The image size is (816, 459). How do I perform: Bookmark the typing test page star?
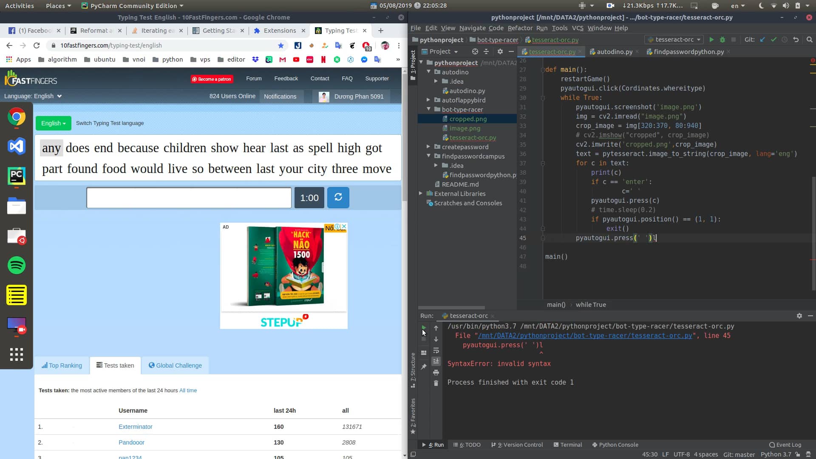tap(280, 45)
